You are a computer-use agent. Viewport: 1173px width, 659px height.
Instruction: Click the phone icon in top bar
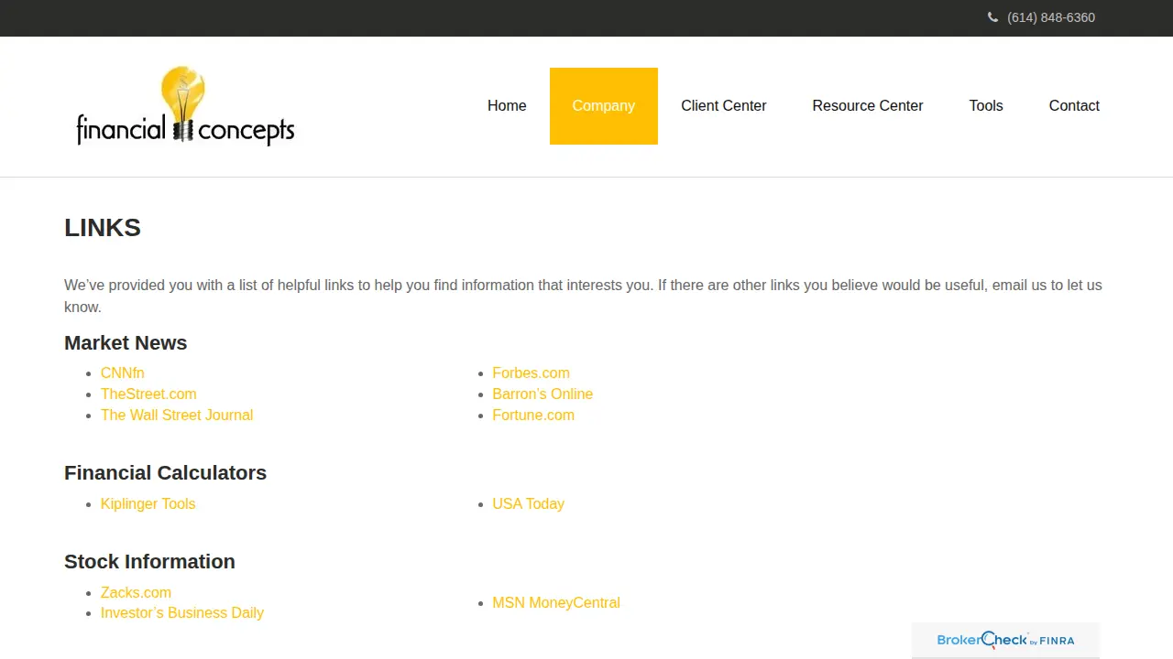click(992, 17)
